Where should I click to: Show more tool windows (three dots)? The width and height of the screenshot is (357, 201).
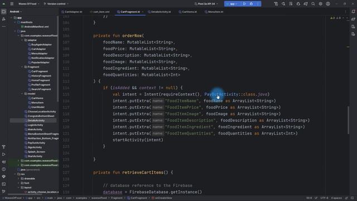coord(4,26)
